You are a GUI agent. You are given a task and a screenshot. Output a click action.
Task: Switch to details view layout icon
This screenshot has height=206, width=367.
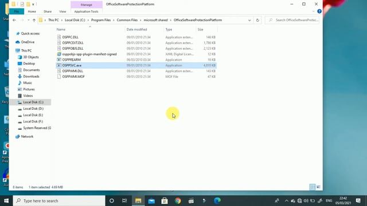312,187
